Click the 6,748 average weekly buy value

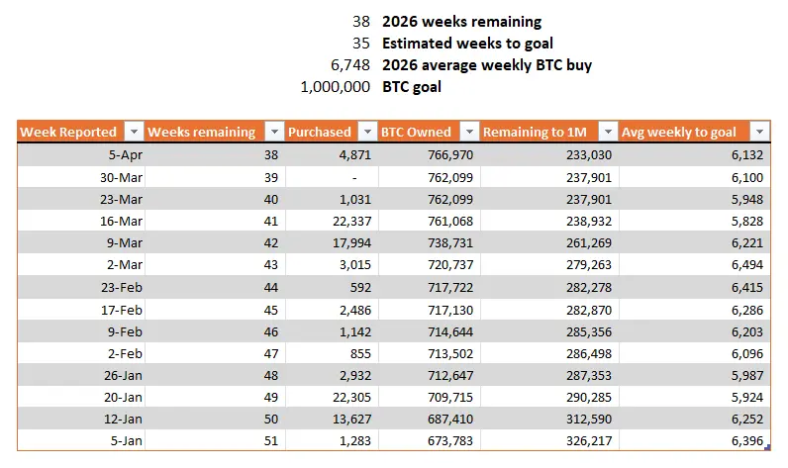click(x=350, y=65)
